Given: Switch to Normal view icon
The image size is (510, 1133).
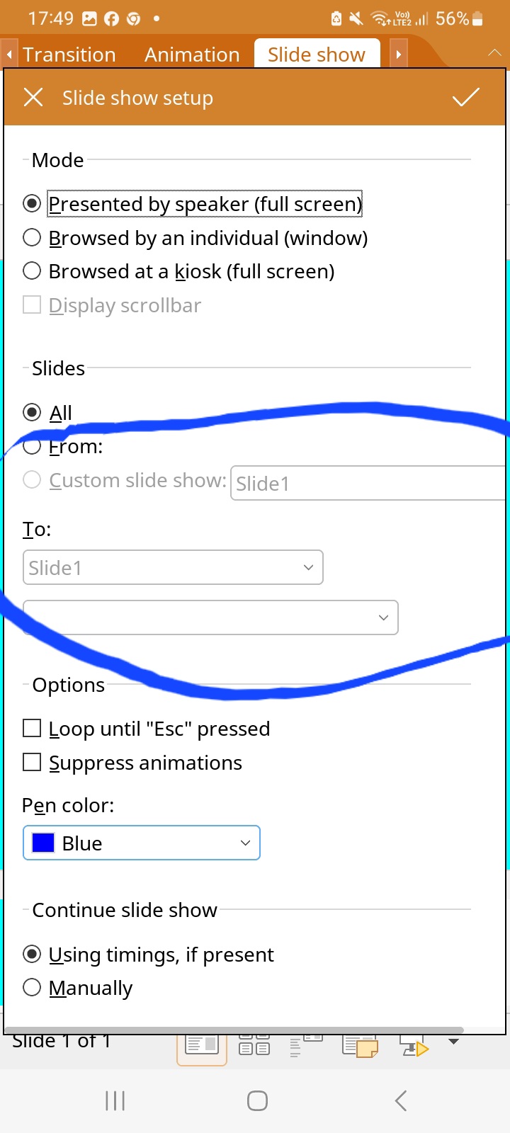Looking at the screenshot, I should tap(202, 1045).
